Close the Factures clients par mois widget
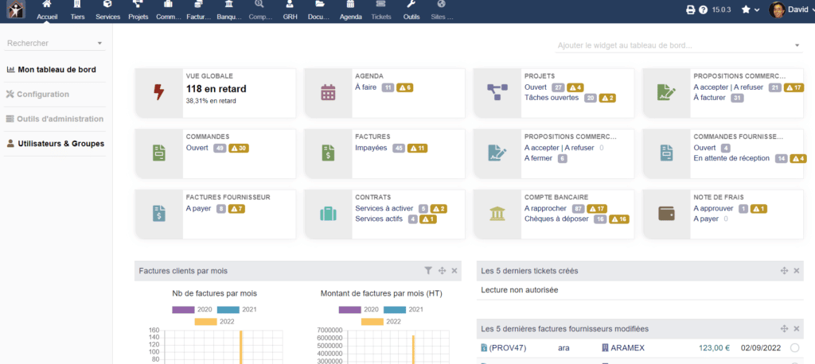This screenshot has height=364, width=815. [x=454, y=270]
